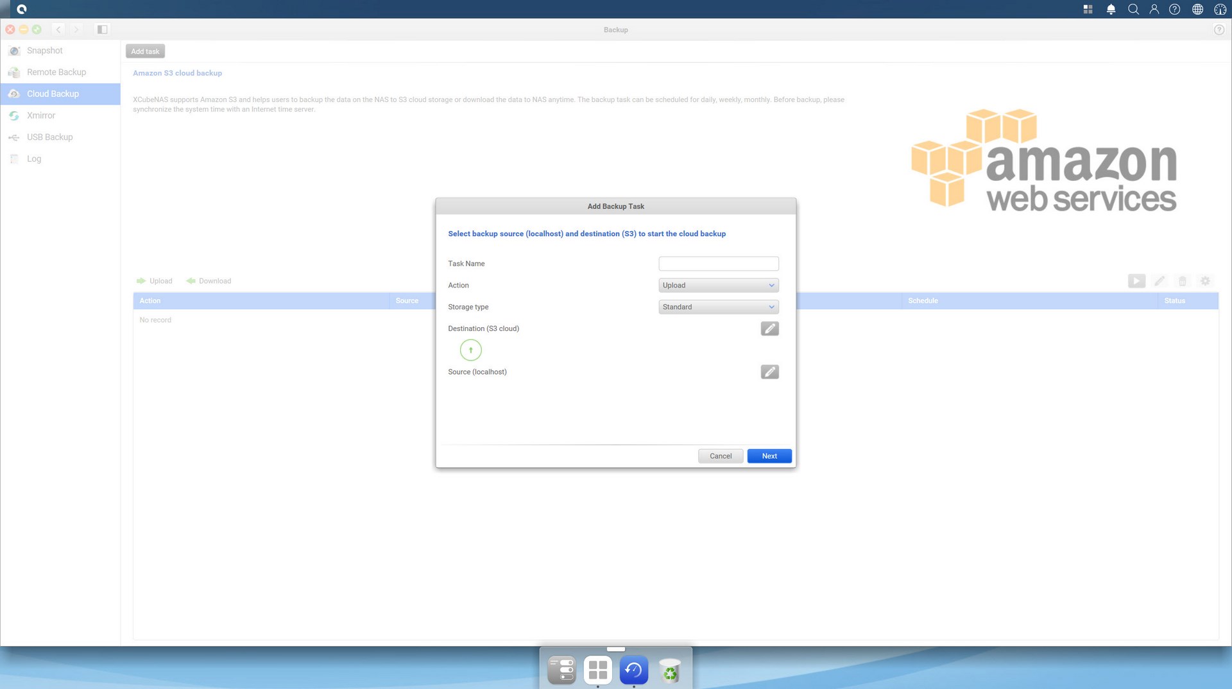Image resolution: width=1232 pixels, height=689 pixels.
Task: Click the Upload legend label
Action: point(161,281)
